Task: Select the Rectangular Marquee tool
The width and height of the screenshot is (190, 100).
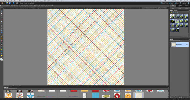Action: point(2,18)
